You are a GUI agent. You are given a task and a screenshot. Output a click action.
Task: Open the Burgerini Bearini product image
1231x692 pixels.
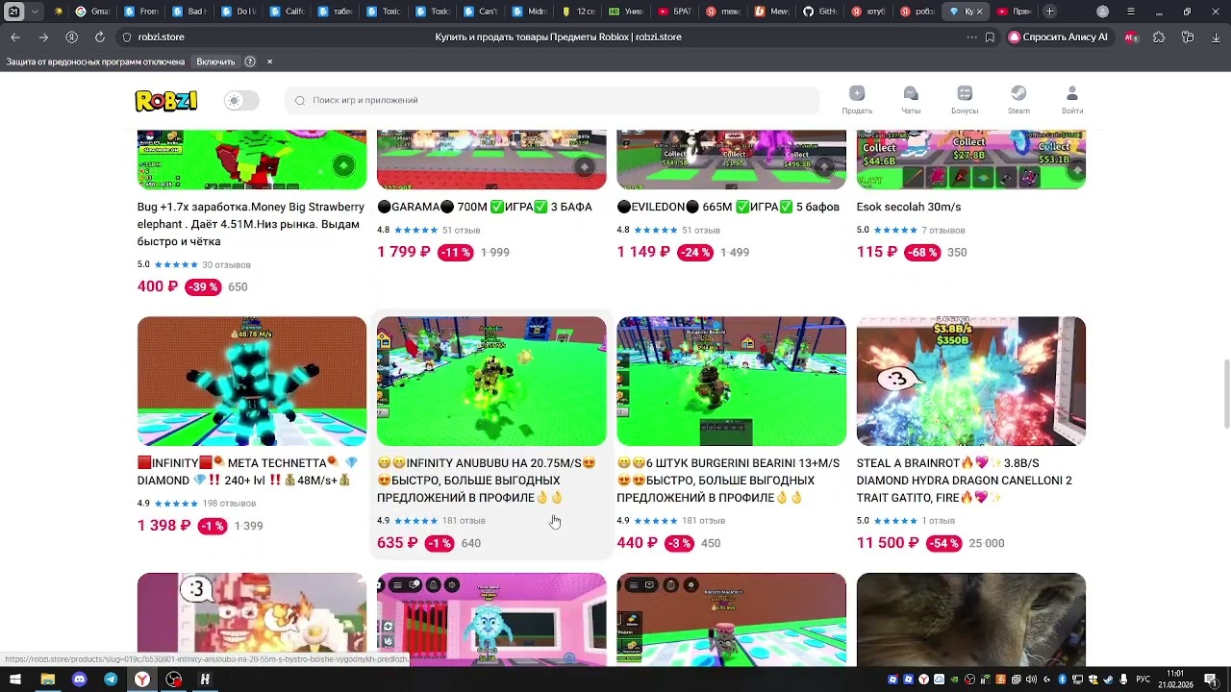pyautogui.click(x=731, y=381)
